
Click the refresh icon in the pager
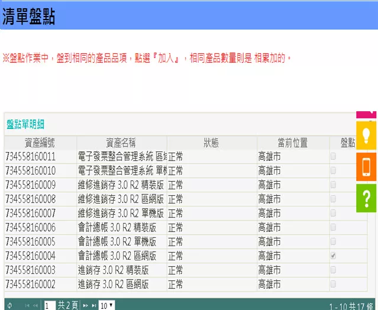9,305
